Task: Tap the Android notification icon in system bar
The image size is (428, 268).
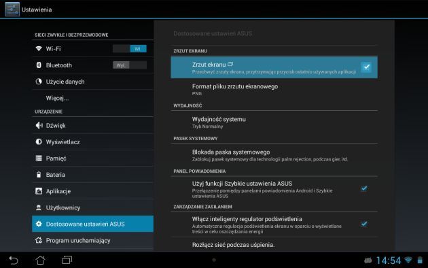Action: (368, 261)
